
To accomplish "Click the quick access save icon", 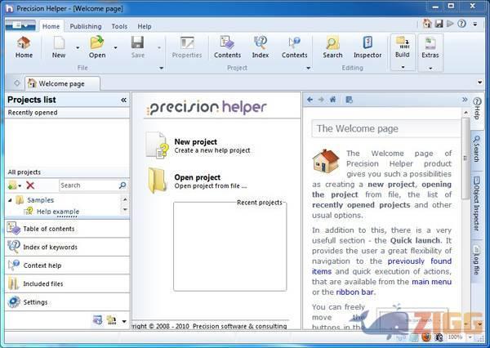I will [x=439, y=24].
